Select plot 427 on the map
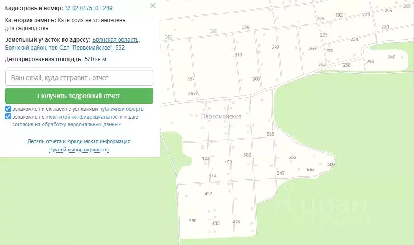414x245 pixels. pos(208,194)
